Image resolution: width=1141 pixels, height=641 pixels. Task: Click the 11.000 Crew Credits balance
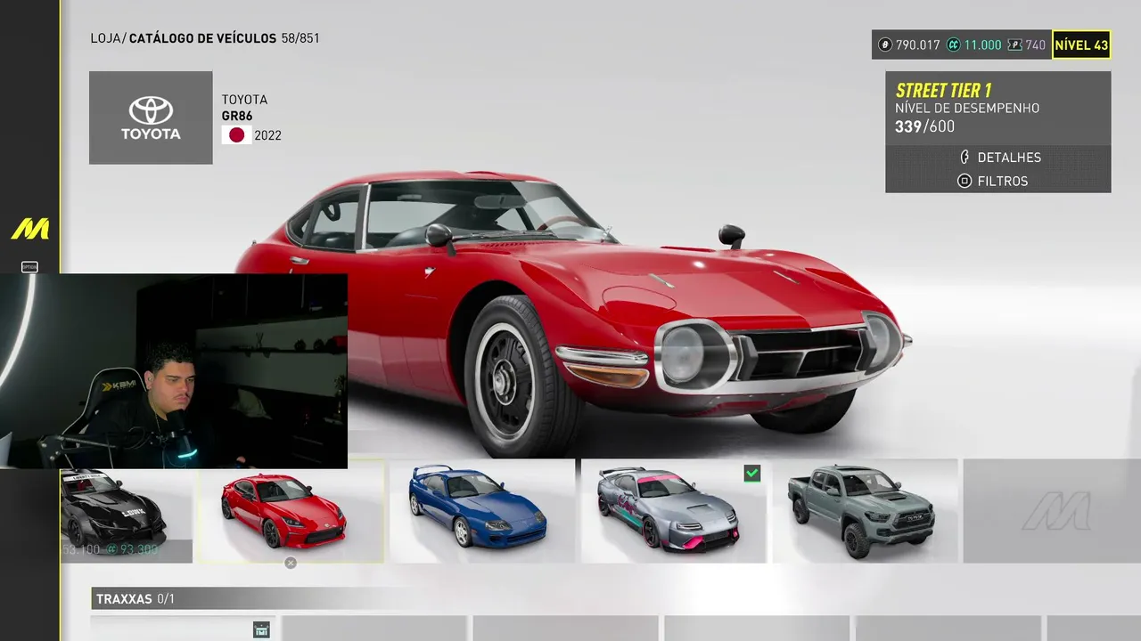pyautogui.click(x=983, y=45)
